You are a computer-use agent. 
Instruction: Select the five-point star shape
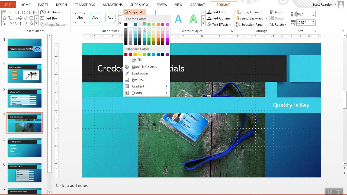[31, 23]
